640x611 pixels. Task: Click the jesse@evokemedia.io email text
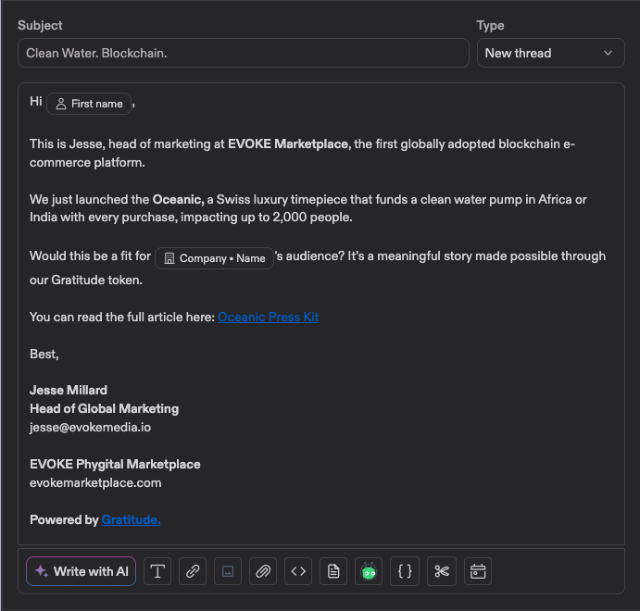pos(90,427)
